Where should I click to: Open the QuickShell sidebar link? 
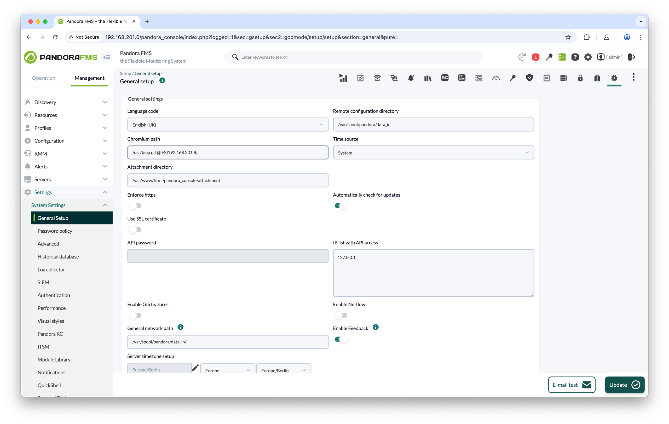pos(49,385)
